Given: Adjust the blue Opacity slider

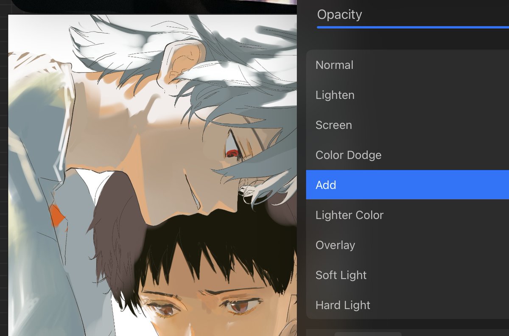Looking at the screenshot, I should pos(413,28).
